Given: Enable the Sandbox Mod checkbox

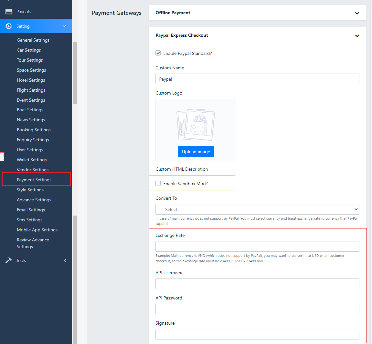Looking at the screenshot, I should click(158, 184).
